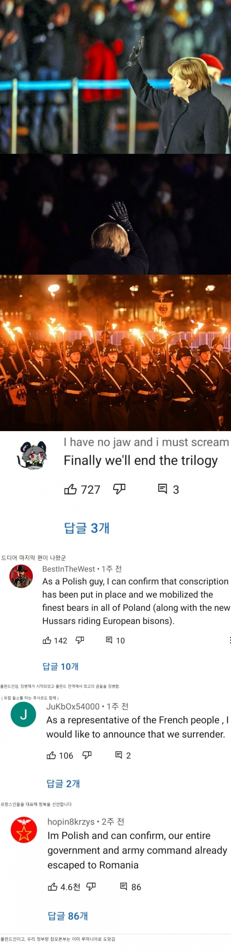This screenshot has width=231, height=952.
Task: Open the torchlight soldiers parade photo
Action: [x=115, y=353]
